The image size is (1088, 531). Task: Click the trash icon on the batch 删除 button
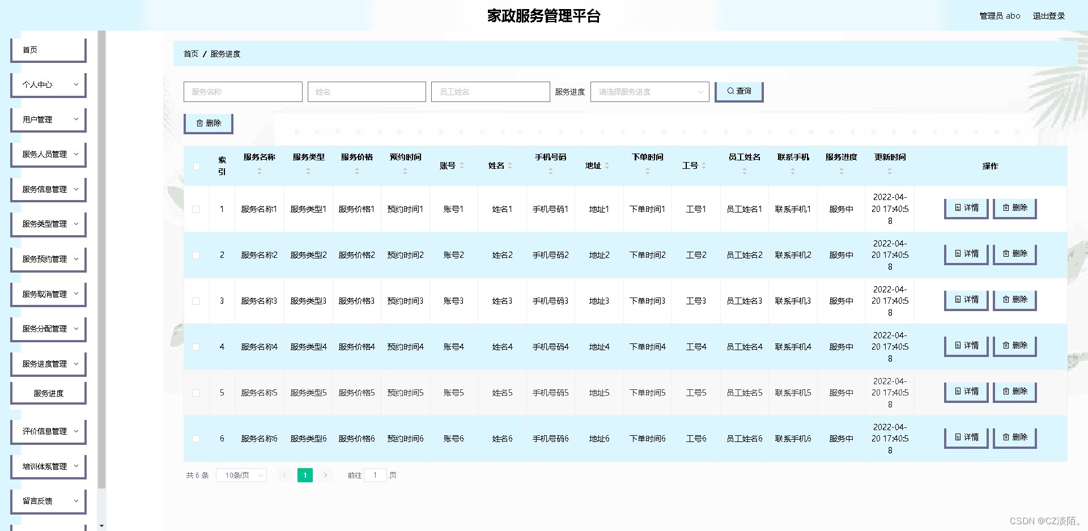199,123
